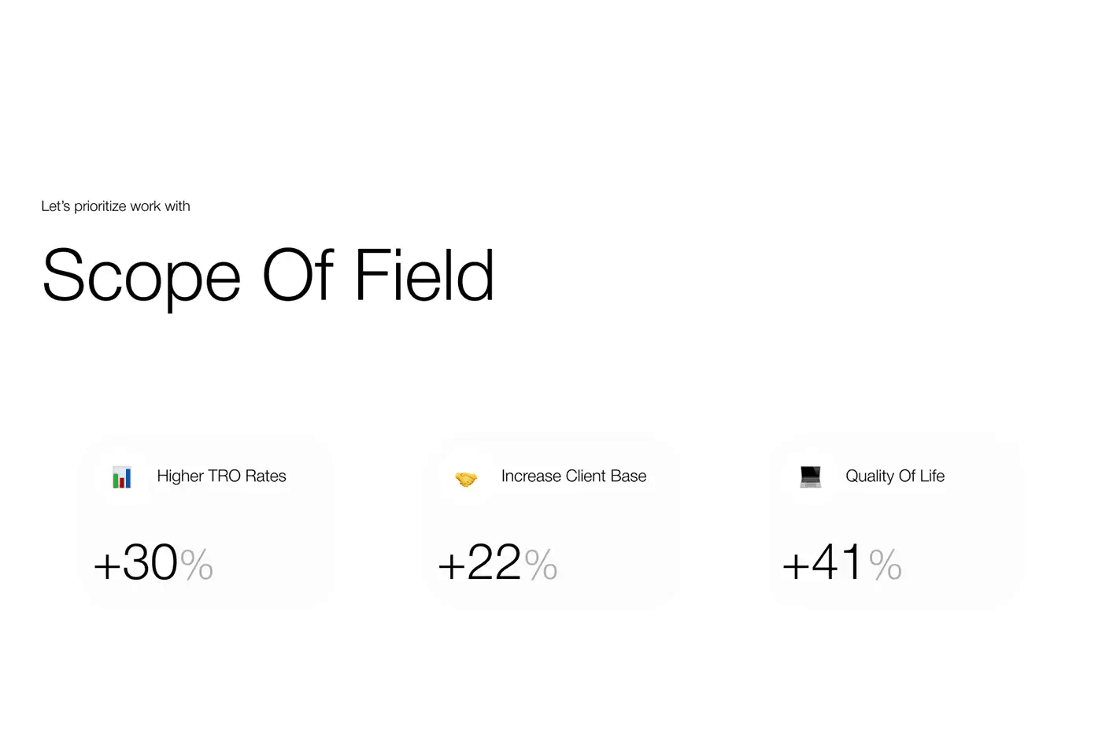Click the handshake icon
Viewport: 1102px width, 734px height.
tap(466, 478)
